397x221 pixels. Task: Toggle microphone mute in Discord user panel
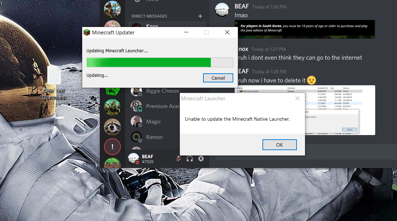178,159
